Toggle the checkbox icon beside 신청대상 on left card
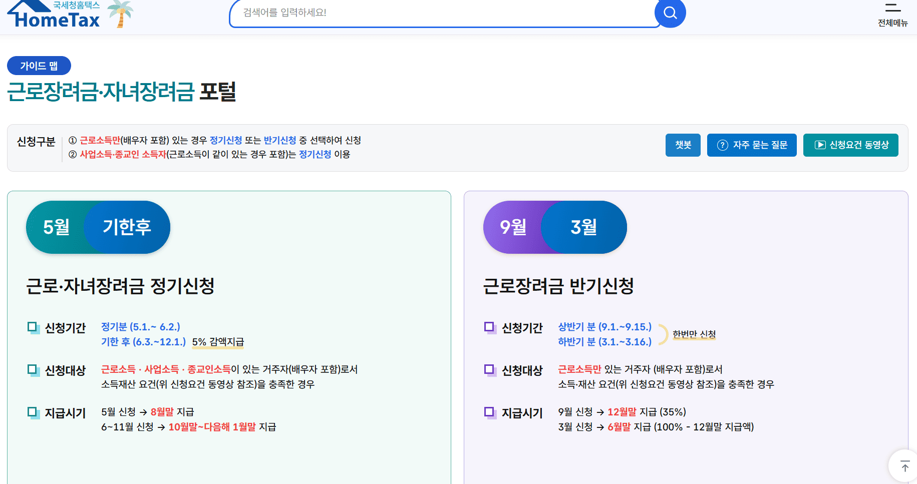The height and width of the screenshot is (484, 917). click(33, 370)
